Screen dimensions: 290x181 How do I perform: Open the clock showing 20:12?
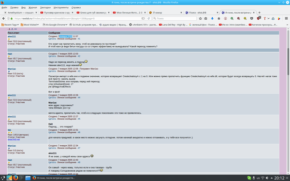[279, 178]
